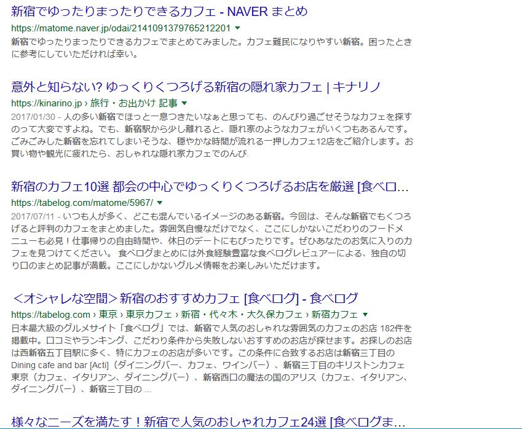Image resolution: width=522 pixels, height=429 pixels.
Task: Expand the dropdown arrow beside tabelog.com/matome/5967/
Action: click(x=160, y=203)
